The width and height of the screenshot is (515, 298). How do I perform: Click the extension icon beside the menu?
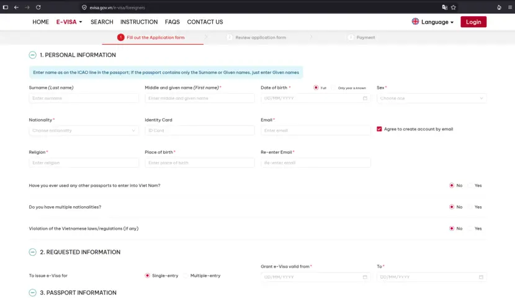pyautogui.click(x=499, y=7)
